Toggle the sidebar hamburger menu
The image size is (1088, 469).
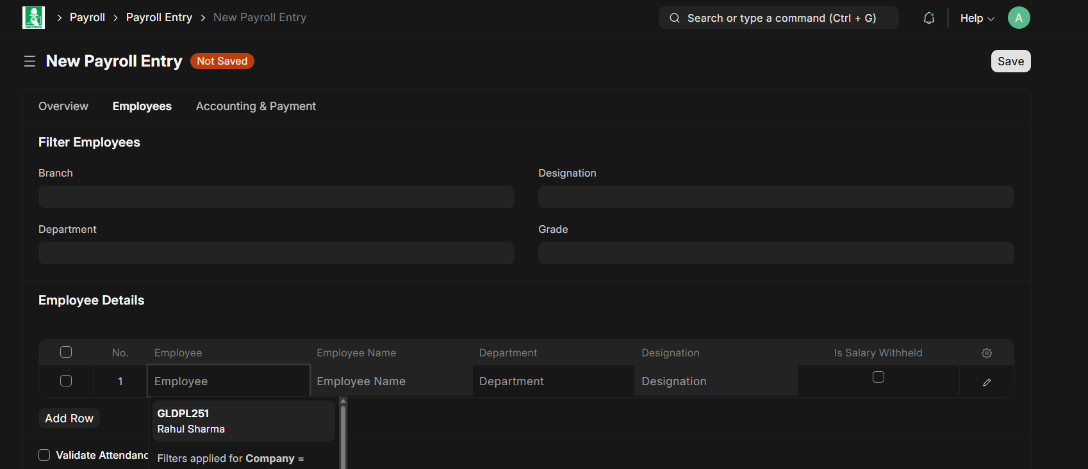(x=29, y=61)
